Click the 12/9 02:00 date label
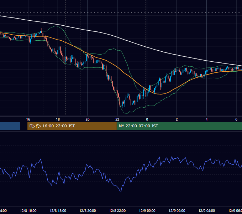 click(x=177, y=211)
